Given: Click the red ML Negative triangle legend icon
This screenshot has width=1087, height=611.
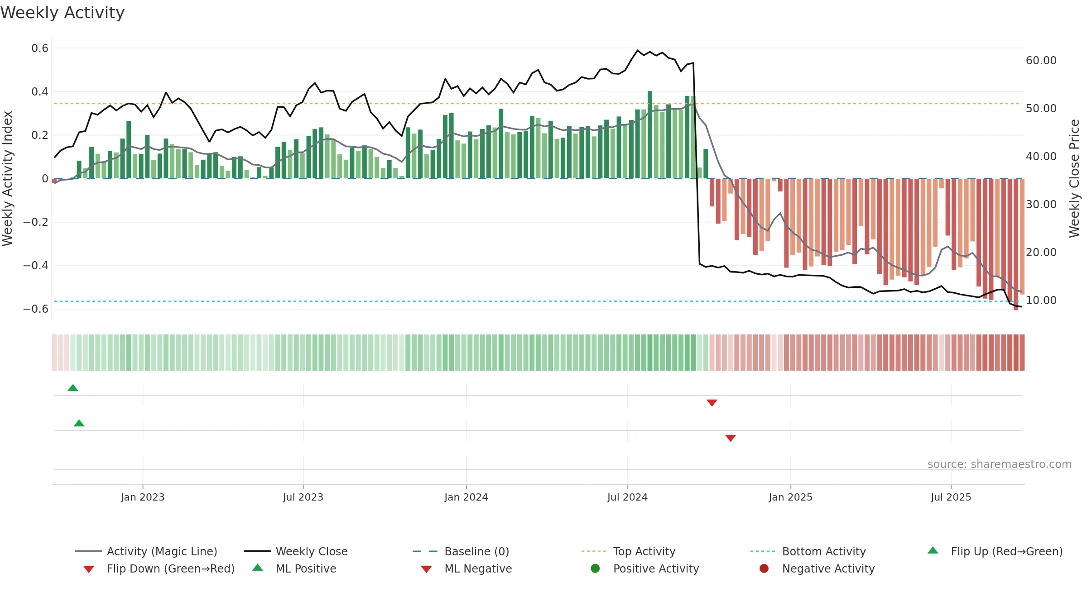Looking at the screenshot, I should click(426, 569).
